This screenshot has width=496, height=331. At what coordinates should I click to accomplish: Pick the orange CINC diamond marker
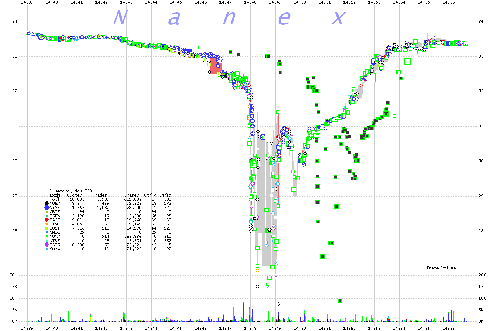[x=47, y=224]
